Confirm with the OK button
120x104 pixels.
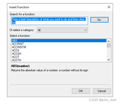81,91
